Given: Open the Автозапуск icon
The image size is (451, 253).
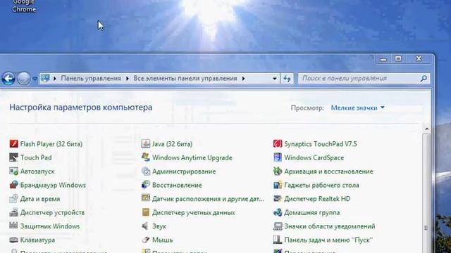Looking at the screenshot, I should coord(14,171).
